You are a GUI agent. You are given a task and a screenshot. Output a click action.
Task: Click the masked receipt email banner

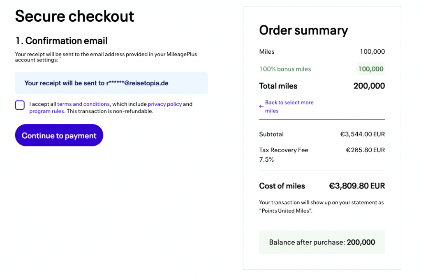(x=111, y=83)
